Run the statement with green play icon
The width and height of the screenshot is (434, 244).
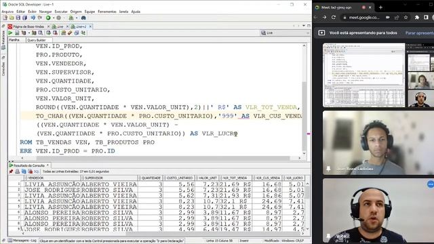point(10,33)
